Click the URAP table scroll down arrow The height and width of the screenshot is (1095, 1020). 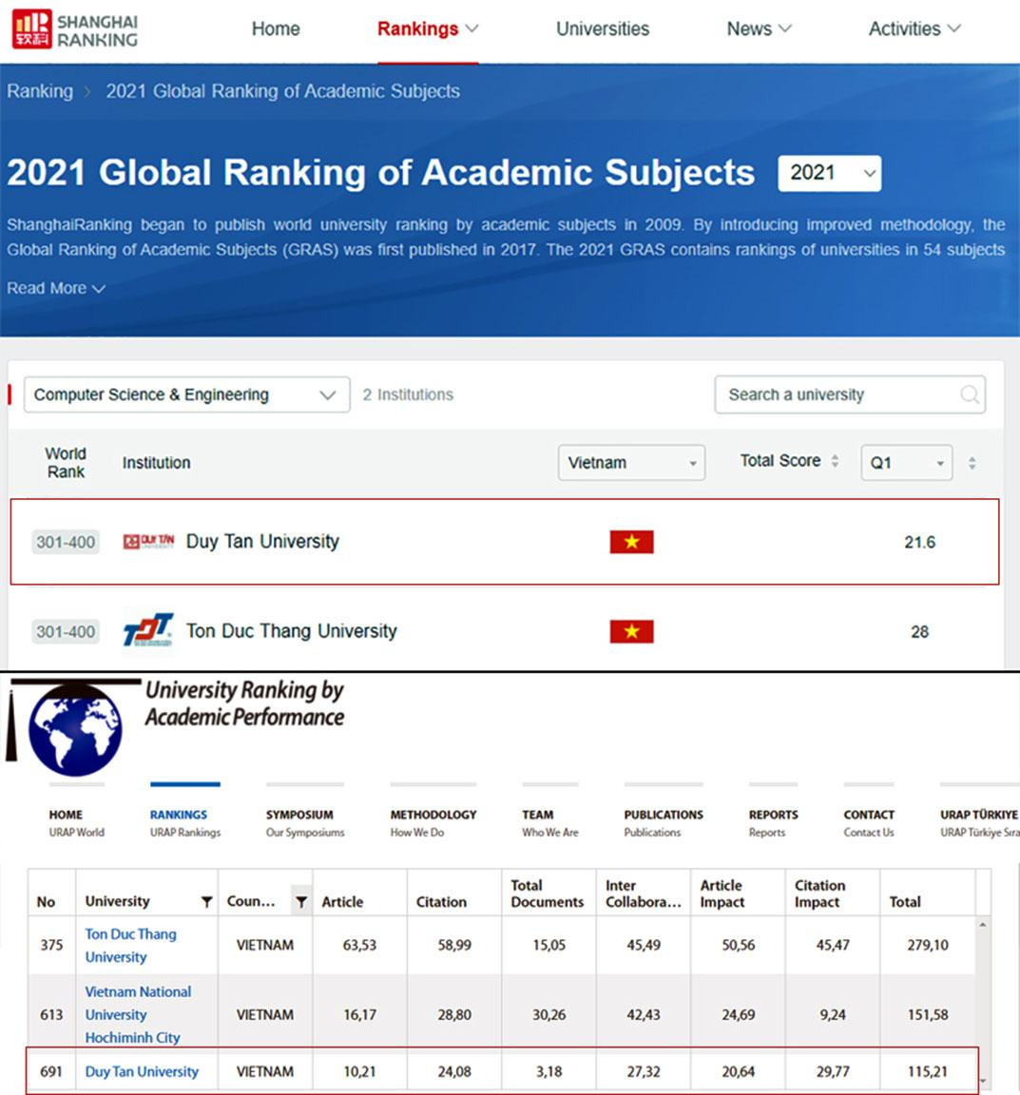click(983, 1082)
